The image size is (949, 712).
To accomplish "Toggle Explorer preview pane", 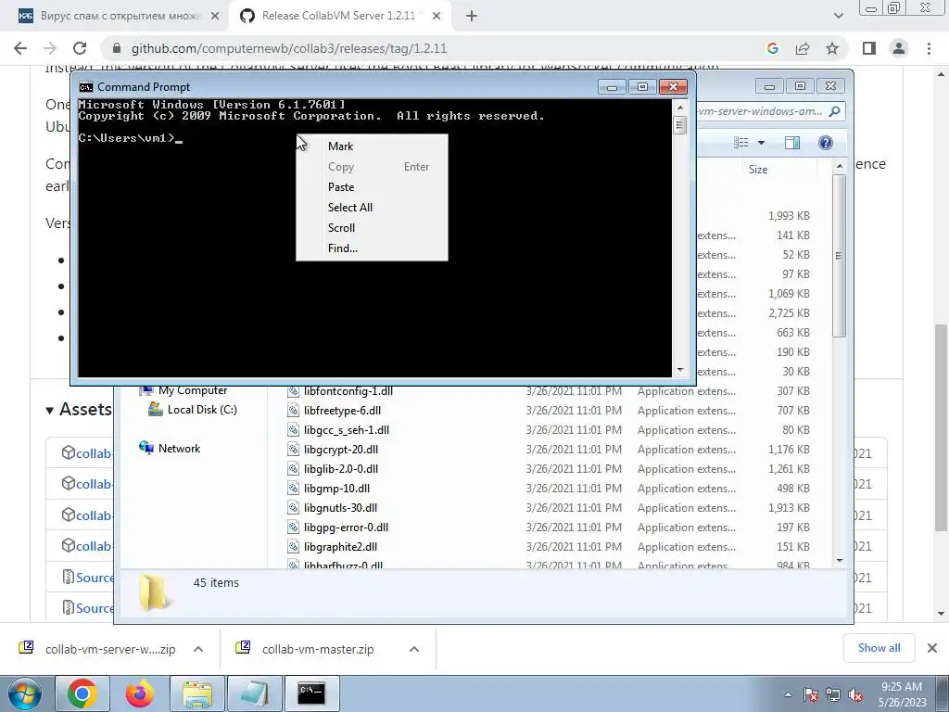I will point(792,143).
